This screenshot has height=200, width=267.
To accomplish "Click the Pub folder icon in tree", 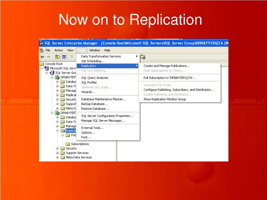I will [x=68, y=135].
